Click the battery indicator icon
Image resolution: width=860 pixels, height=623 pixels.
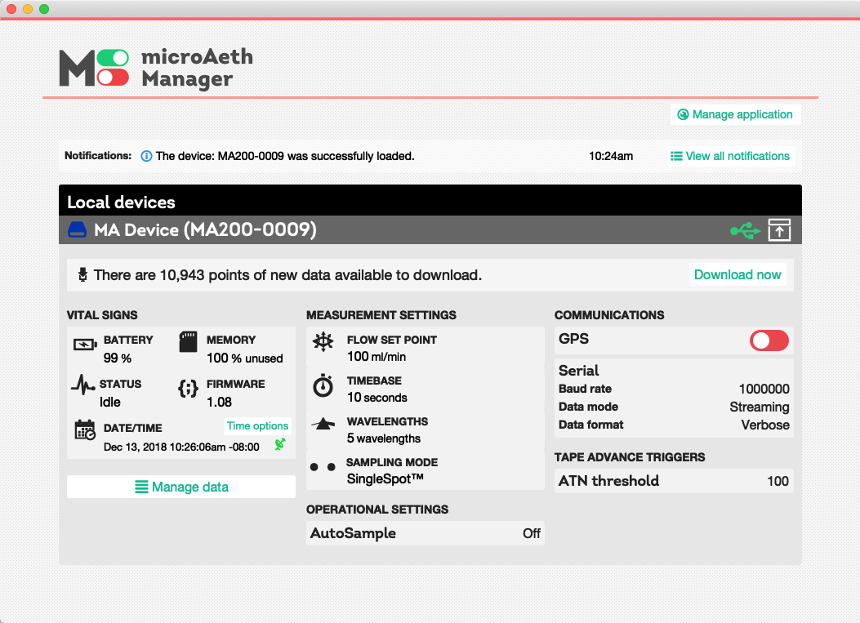coord(85,345)
